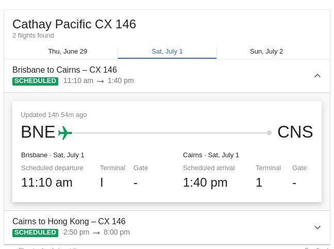
Task: Click the green SCHEDULED badge for Brisbane flight
Action: pyautogui.click(x=35, y=81)
